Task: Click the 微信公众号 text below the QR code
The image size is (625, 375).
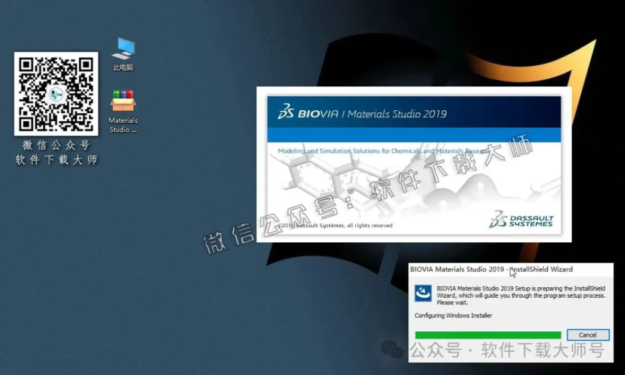Action: point(56,145)
